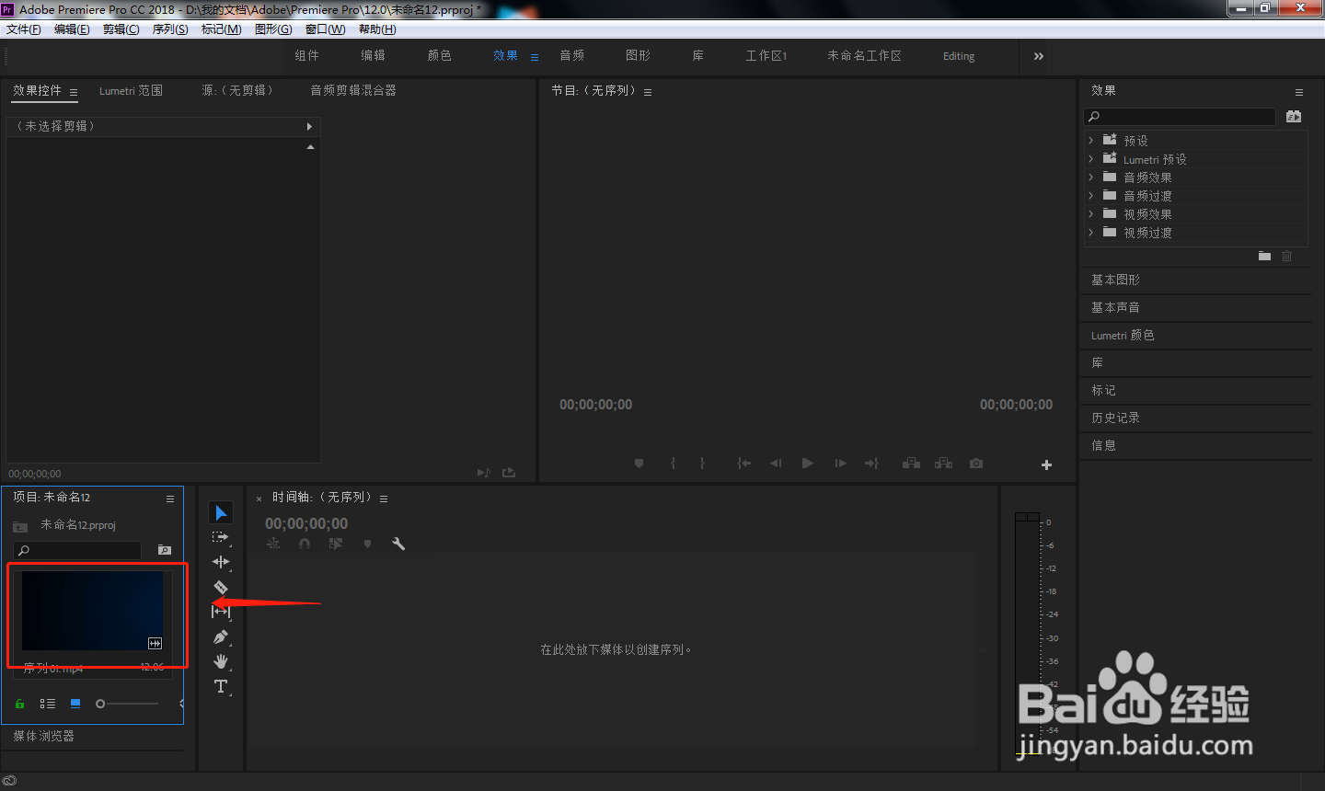Expand the 音频过渡 folder
Image resolution: width=1325 pixels, height=791 pixels.
pyautogui.click(x=1091, y=195)
